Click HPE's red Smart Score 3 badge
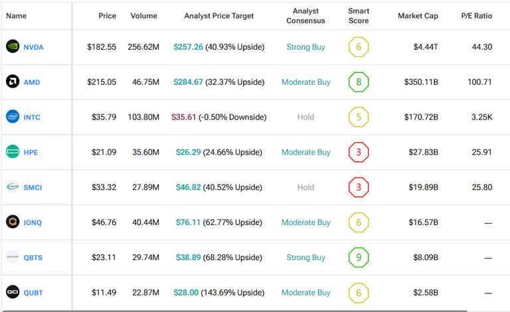 point(359,152)
